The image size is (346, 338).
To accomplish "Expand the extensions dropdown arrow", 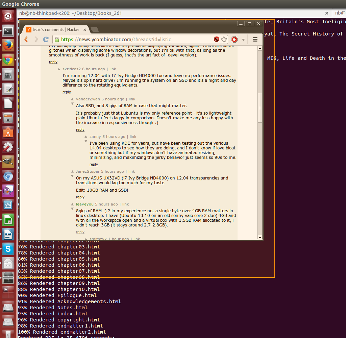I will pyautogui.click(x=243, y=40).
